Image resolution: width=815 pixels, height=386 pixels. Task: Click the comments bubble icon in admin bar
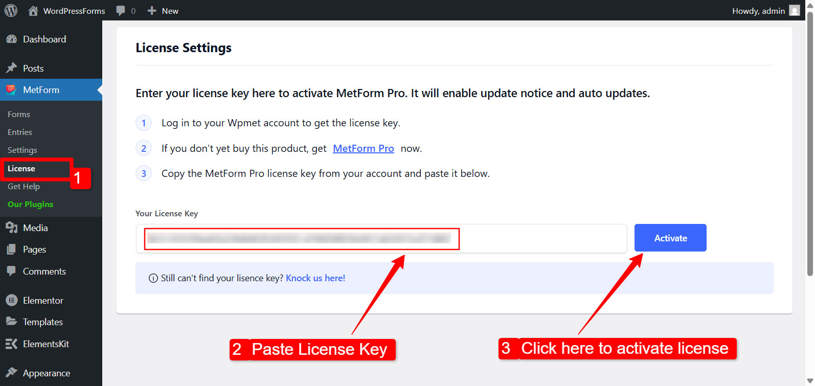121,11
